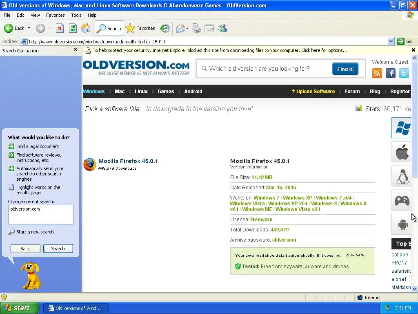
Task: Close the Search Companion pane
Action: [76, 49]
